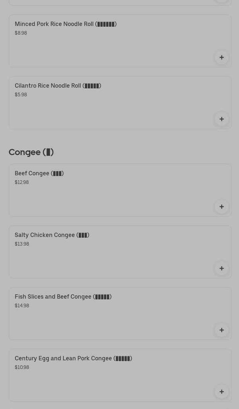Viewport: 239px width, 409px height.
Task: Click the Beef Congee item title
Action: 39,173
